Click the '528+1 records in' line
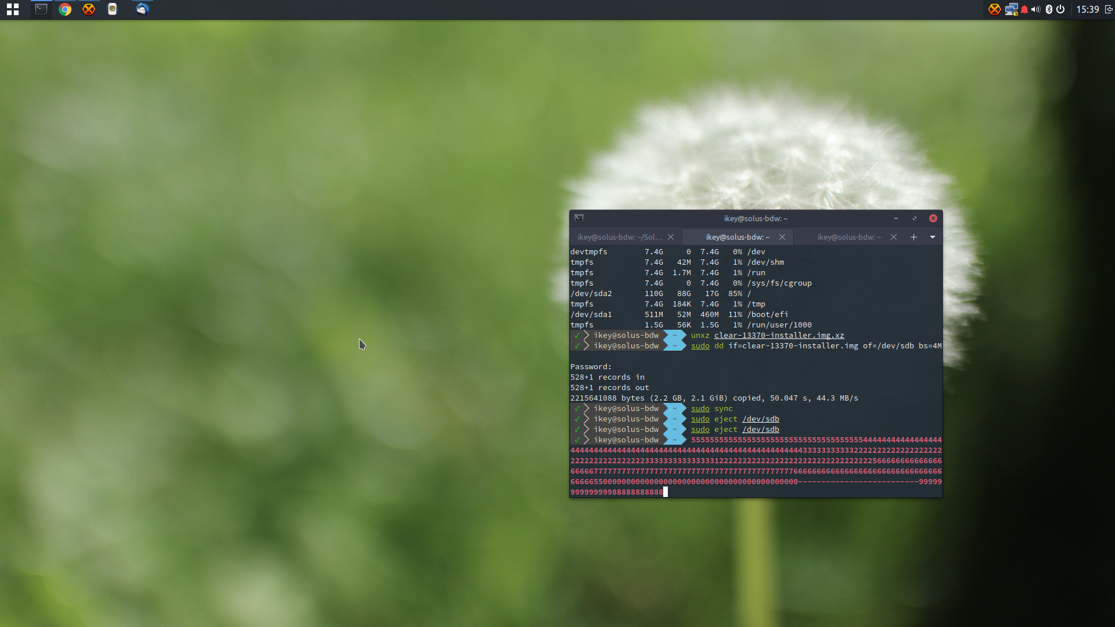The height and width of the screenshot is (627, 1115). coord(607,377)
